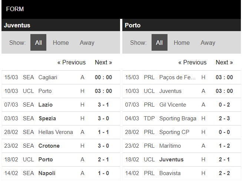The image size is (242, 181).
Task: Show Juventus home matches only
Action: (x=61, y=43)
